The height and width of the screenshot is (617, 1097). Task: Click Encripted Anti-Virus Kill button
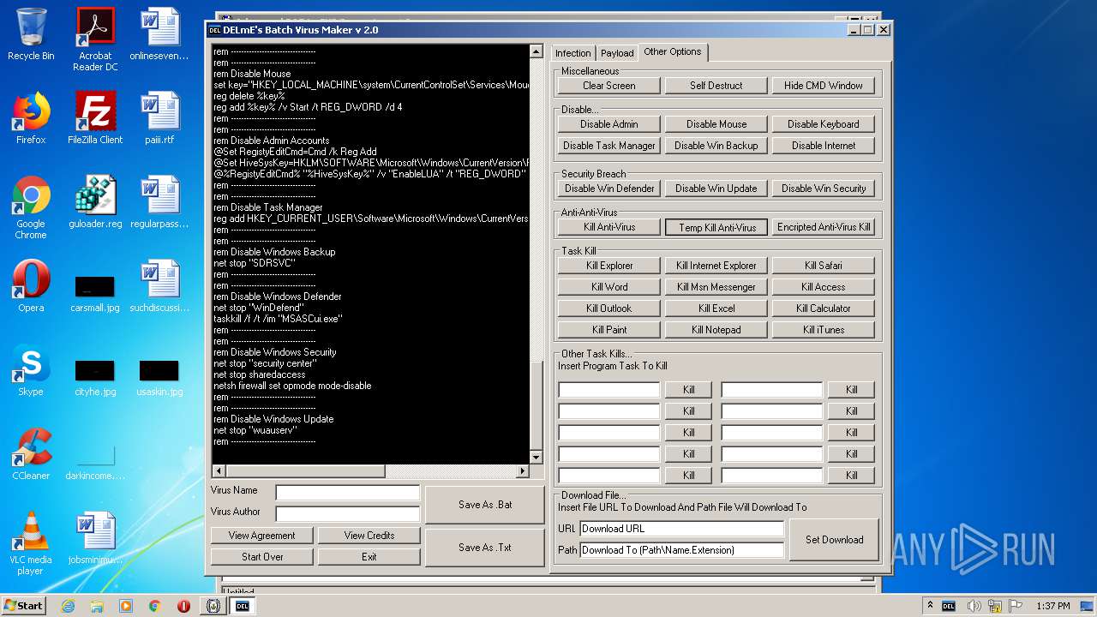pos(824,227)
